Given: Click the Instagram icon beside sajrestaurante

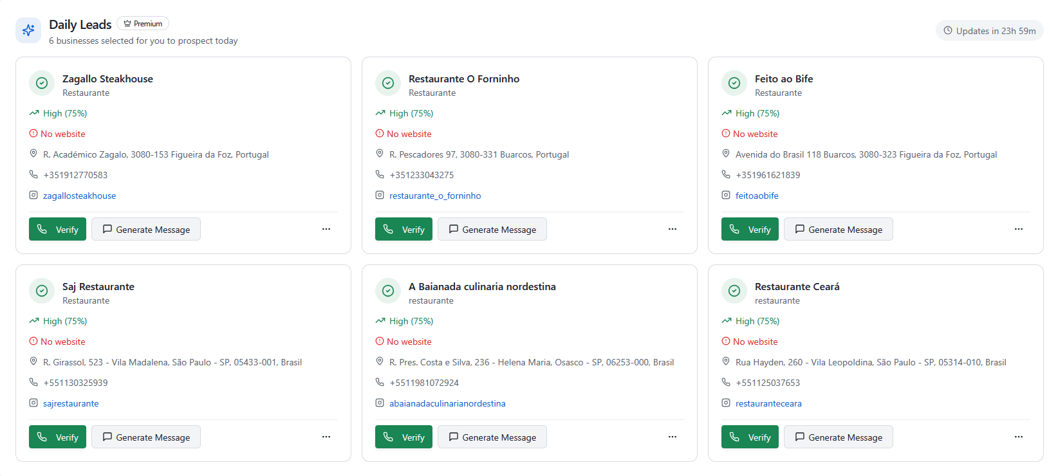Looking at the screenshot, I should (33, 403).
